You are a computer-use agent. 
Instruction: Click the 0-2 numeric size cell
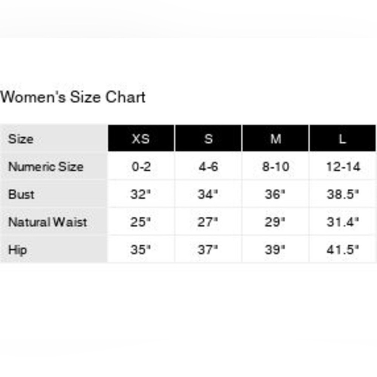[141, 167]
